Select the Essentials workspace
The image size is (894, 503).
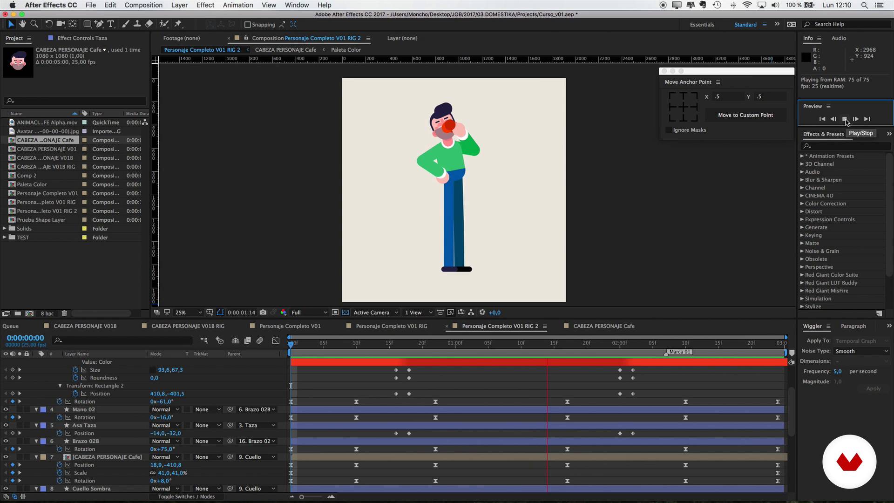tap(702, 25)
